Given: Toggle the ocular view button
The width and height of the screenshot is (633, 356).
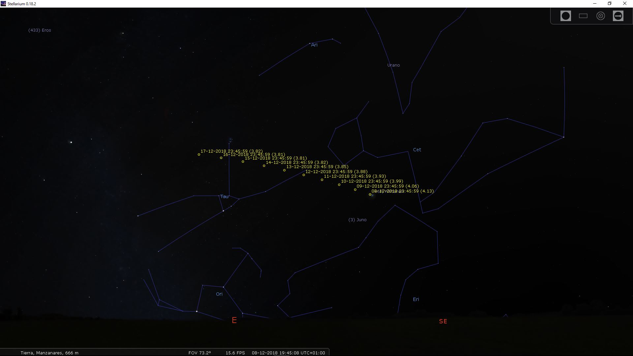Looking at the screenshot, I should (x=565, y=16).
